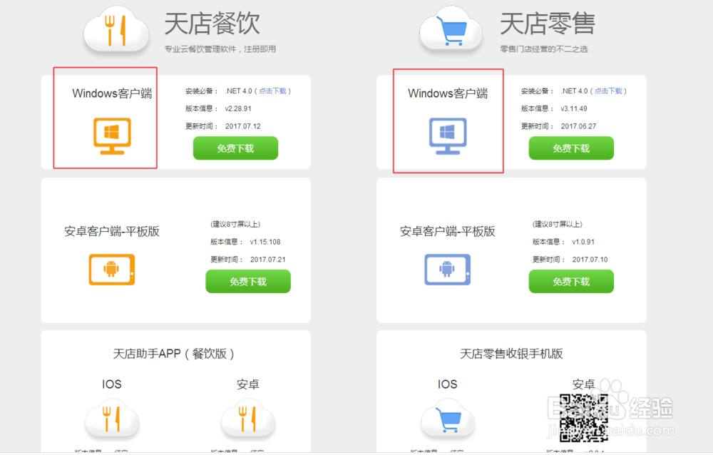Click the 安卓 fork-and-knife cloud icon in 天店助手APP
713x455 pixels.
click(x=248, y=418)
